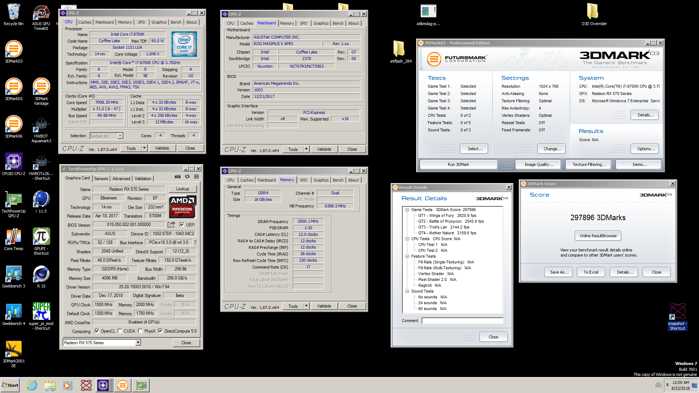Viewport: 699px width, 393px height.
Task: Open the snapshot shortcut desktop icon
Action: 678,317
